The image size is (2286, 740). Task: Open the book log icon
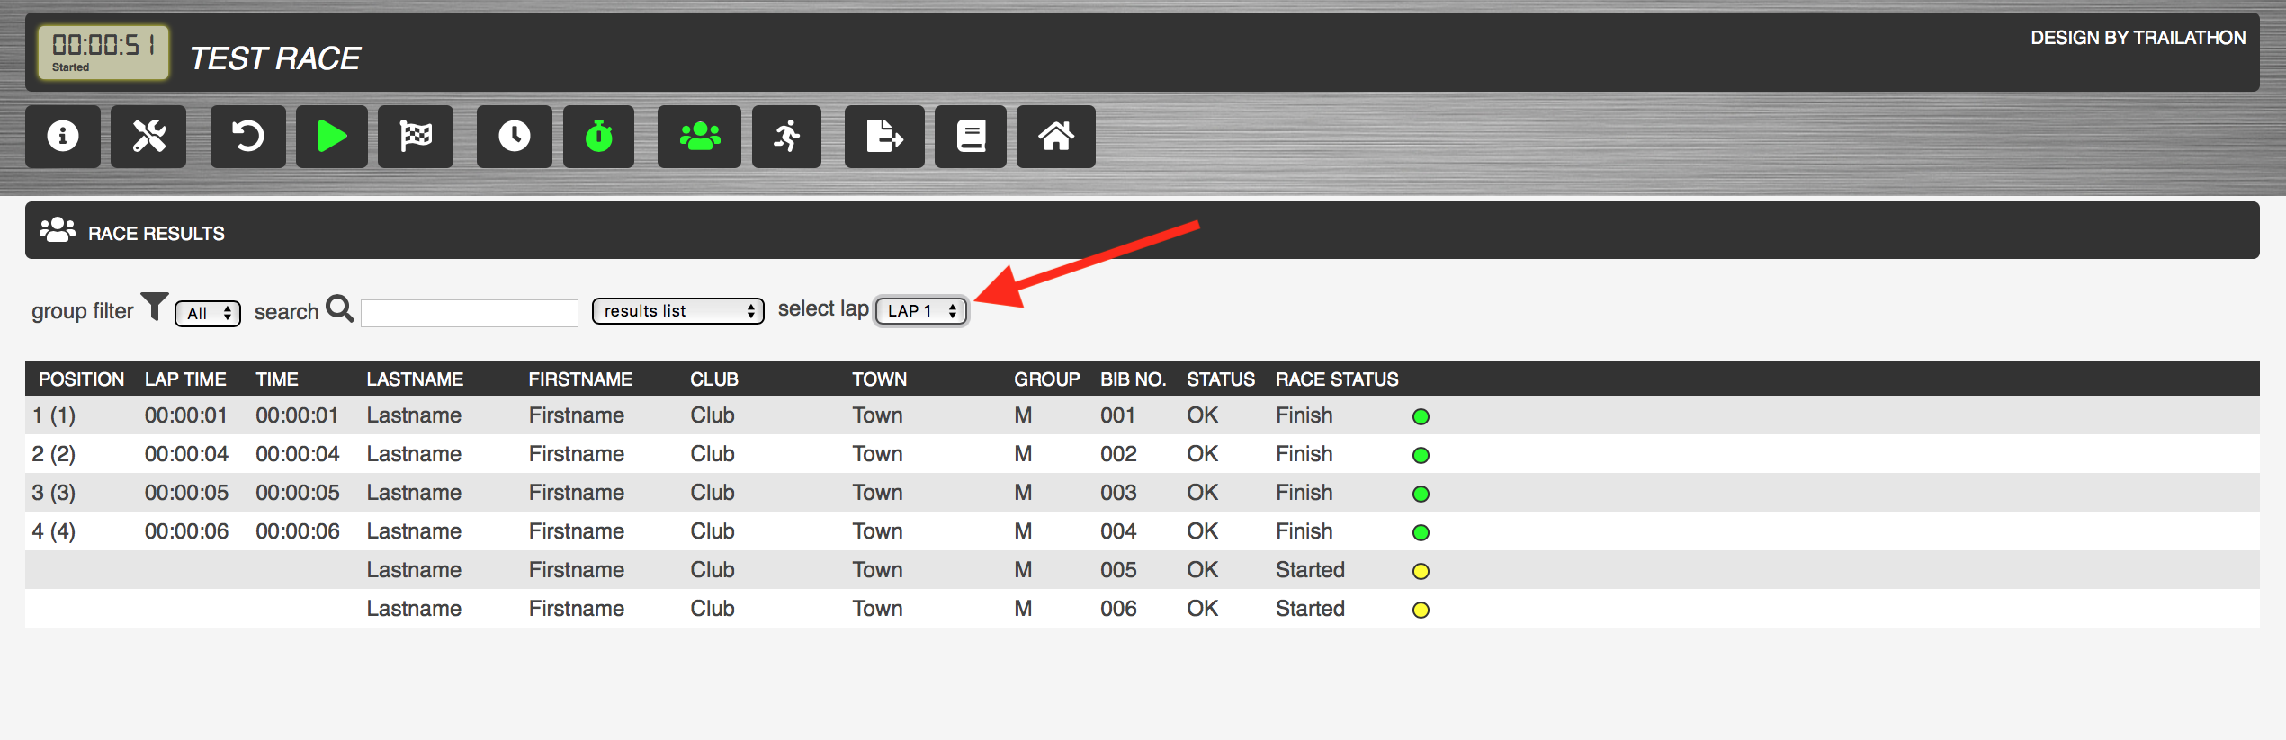[970, 137]
